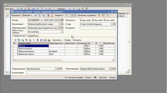167x93 pixels.
Task: Click the Закрыть button
Action: tap(112, 78)
